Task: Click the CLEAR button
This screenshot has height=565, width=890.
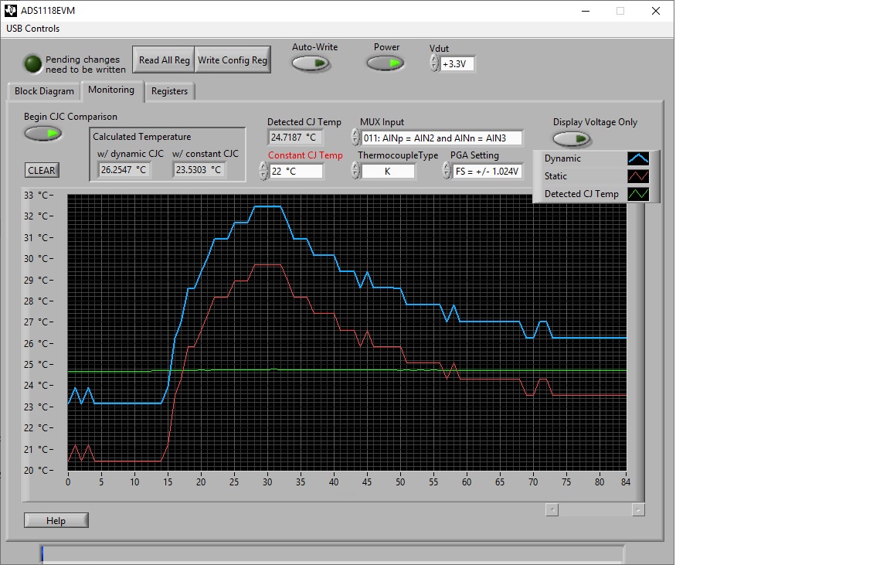Action: pos(42,170)
